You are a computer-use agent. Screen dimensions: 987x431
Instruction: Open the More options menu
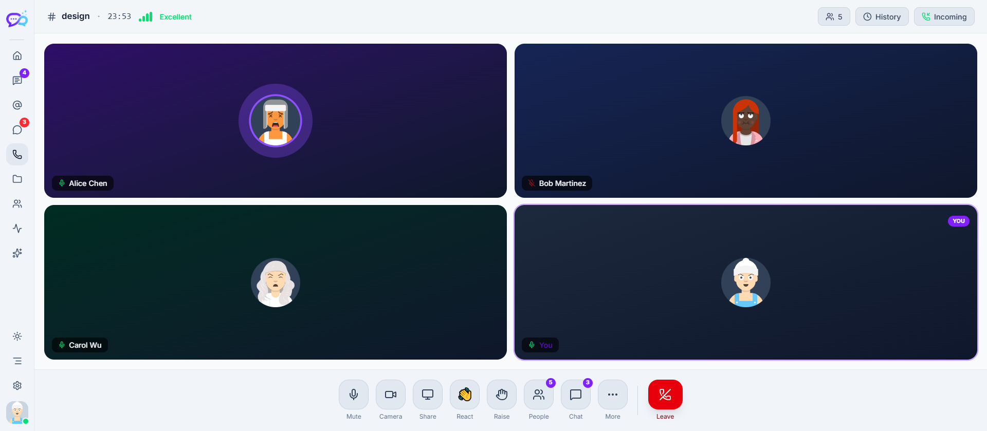613,395
